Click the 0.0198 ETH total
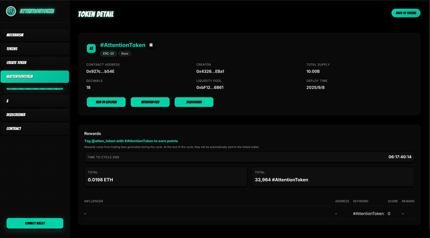Image resolution: width=430 pixels, height=238 pixels. 101,180
